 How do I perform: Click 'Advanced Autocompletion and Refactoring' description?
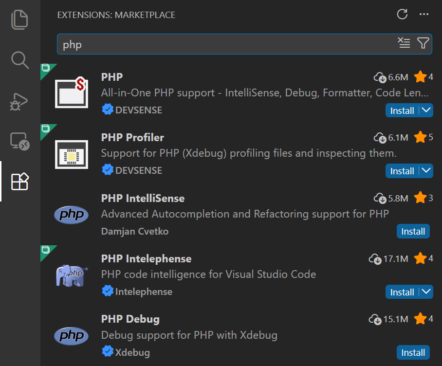[x=245, y=214]
